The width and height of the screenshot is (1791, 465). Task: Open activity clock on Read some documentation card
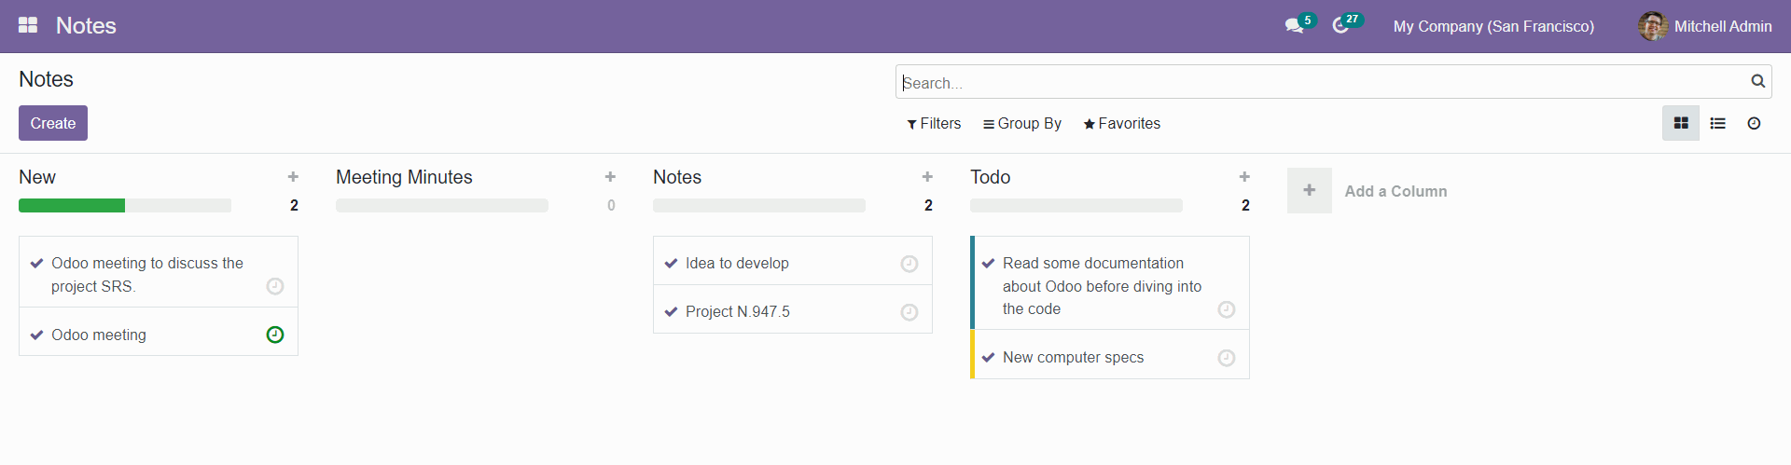(x=1227, y=309)
